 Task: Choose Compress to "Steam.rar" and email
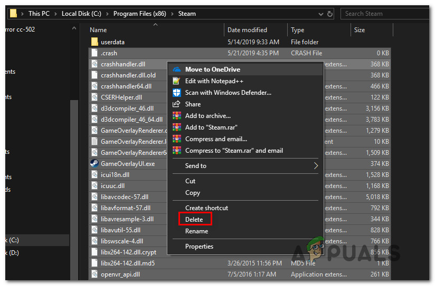pos(245,151)
